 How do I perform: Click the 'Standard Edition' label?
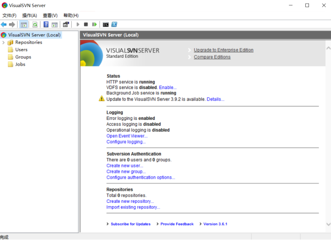[x=122, y=56]
